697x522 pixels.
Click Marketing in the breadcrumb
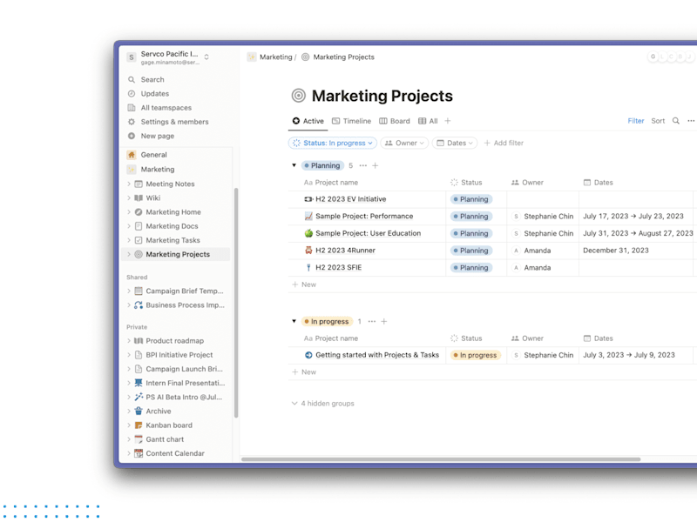(275, 57)
